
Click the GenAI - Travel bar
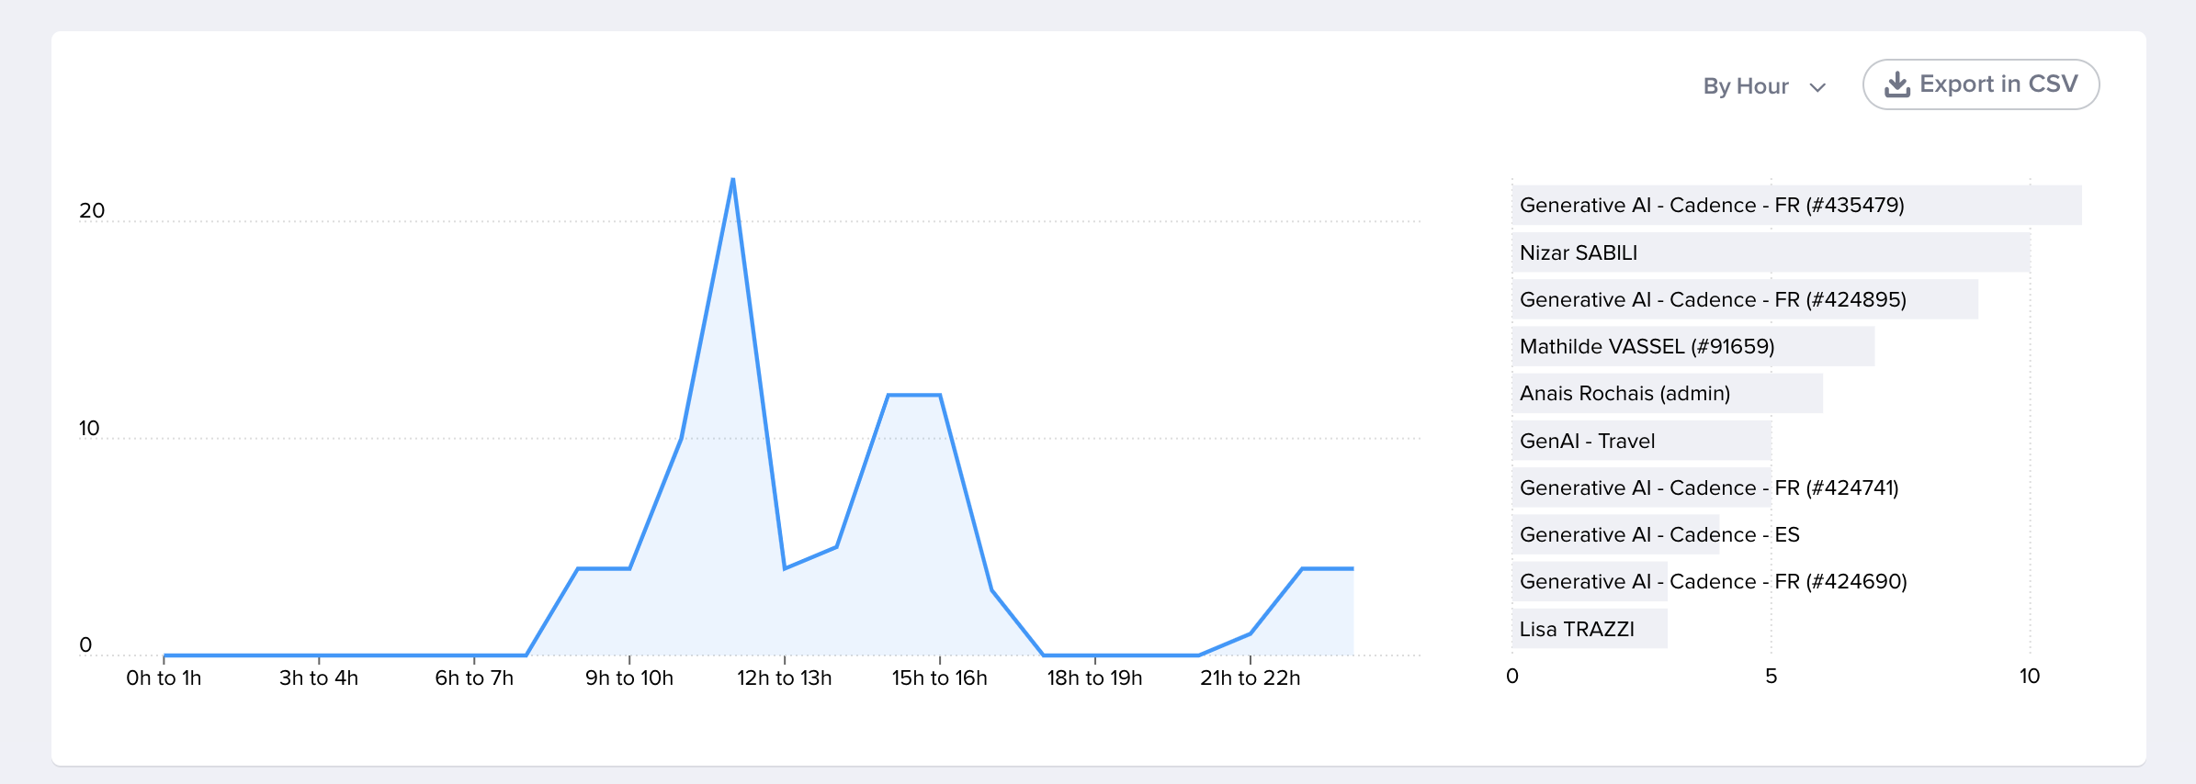pos(1641,441)
